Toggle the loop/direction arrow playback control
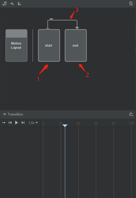The width and height of the screenshot is (136, 198). (4, 123)
